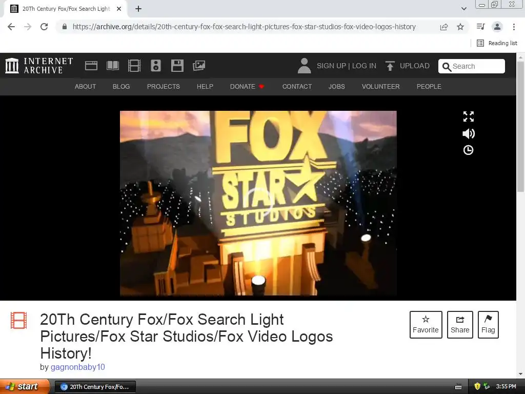Click the Favorite button
The image size is (525, 394).
(x=426, y=325)
